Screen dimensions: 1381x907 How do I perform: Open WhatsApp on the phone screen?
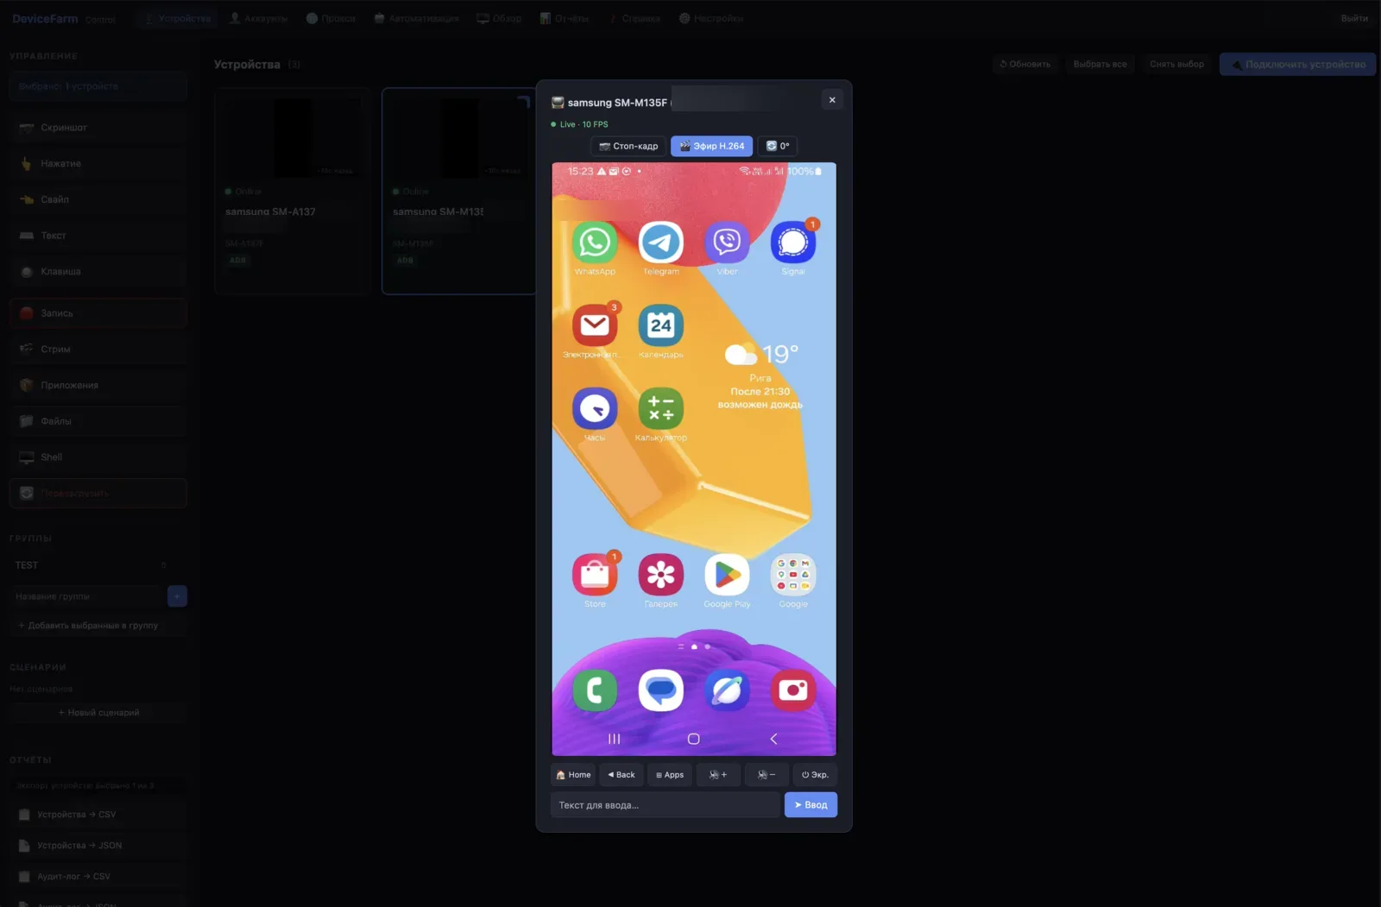coord(595,242)
